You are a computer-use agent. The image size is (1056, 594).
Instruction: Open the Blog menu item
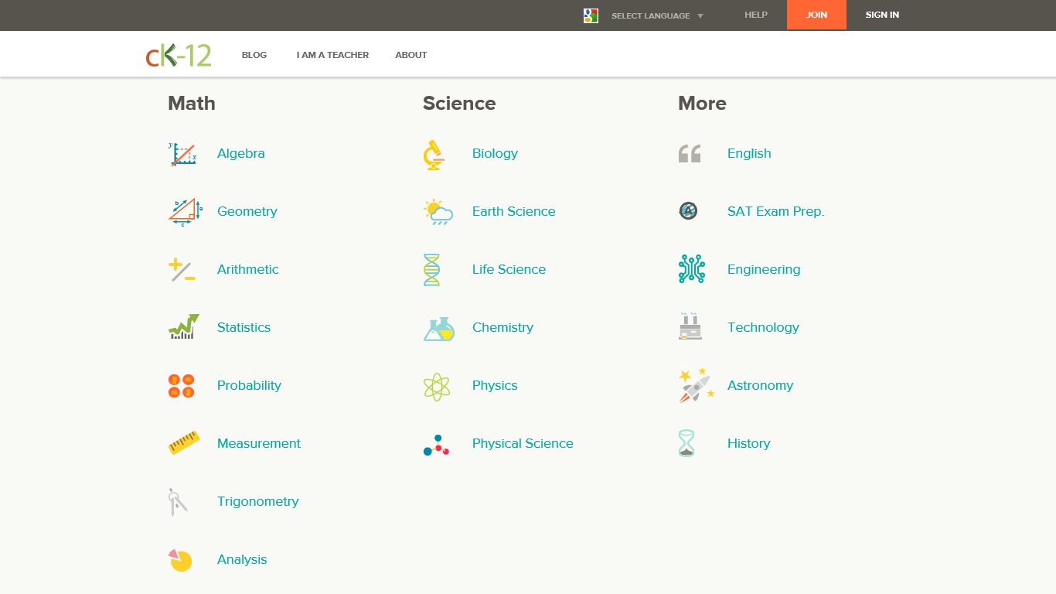click(x=254, y=55)
